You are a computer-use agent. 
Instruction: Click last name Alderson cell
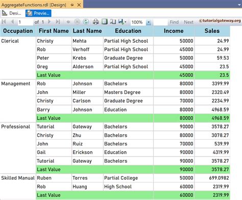(x=87, y=67)
